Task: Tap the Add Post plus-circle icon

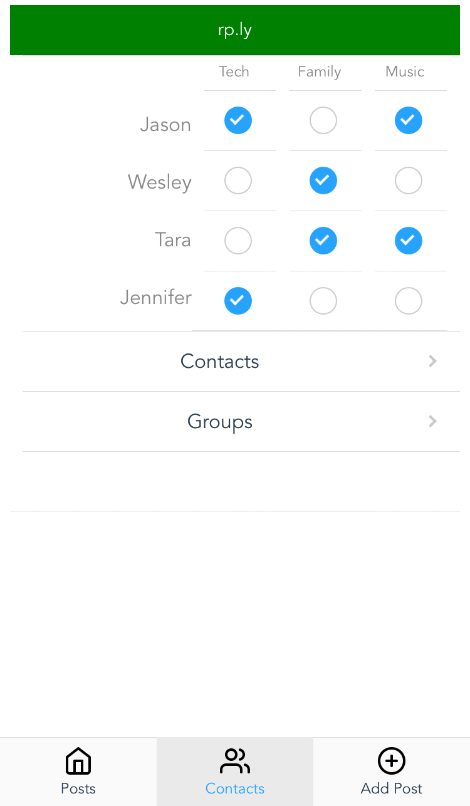Action: tap(392, 762)
